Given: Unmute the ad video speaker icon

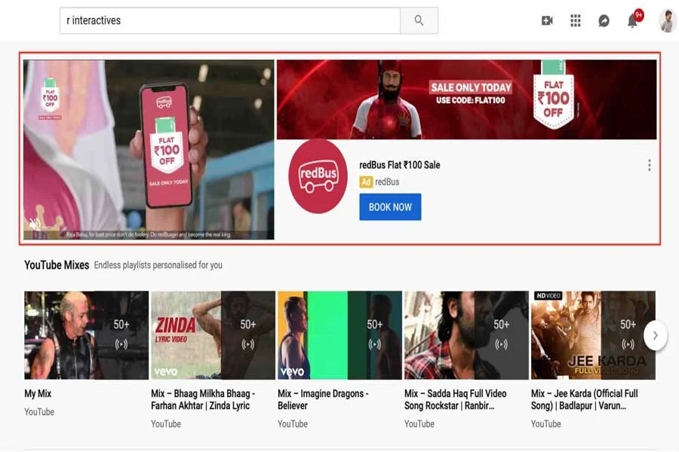Looking at the screenshot, I should 34,224.
